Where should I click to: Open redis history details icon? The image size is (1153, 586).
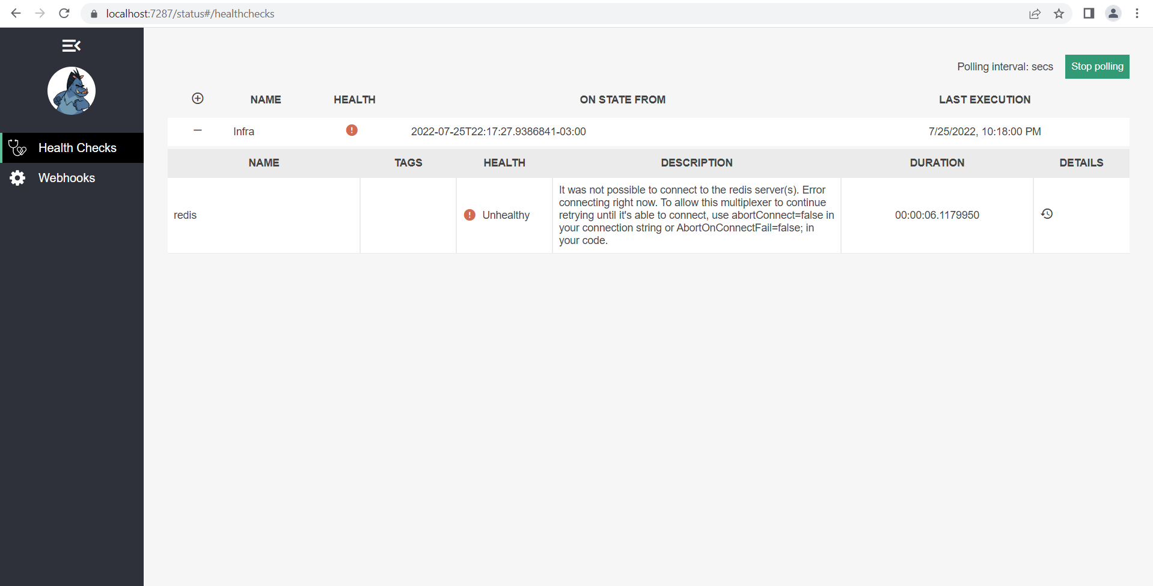[x=1047, y=214]
